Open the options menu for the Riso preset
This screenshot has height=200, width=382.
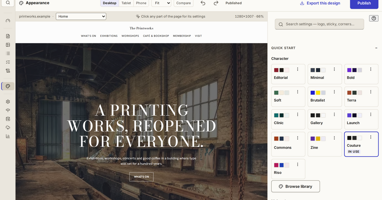click(x=297, y=164)
